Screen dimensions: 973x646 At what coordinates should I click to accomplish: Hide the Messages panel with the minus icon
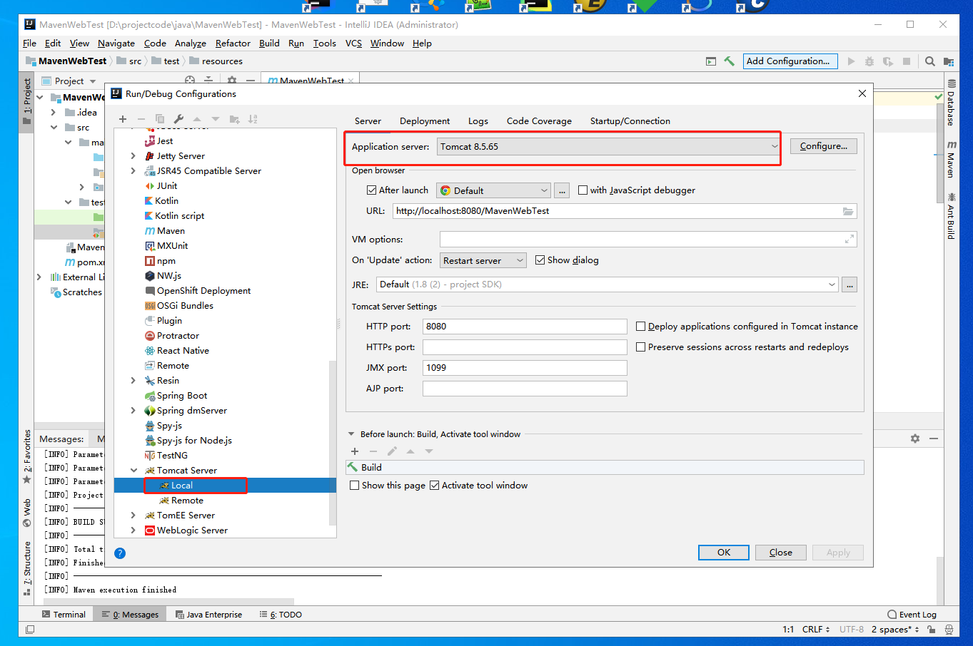934,439
